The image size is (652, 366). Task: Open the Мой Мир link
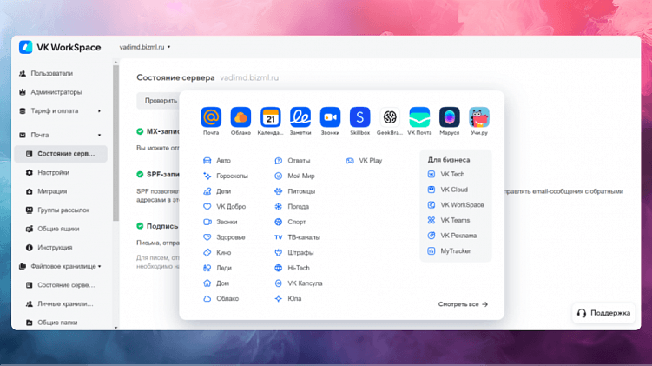(301, 176)
